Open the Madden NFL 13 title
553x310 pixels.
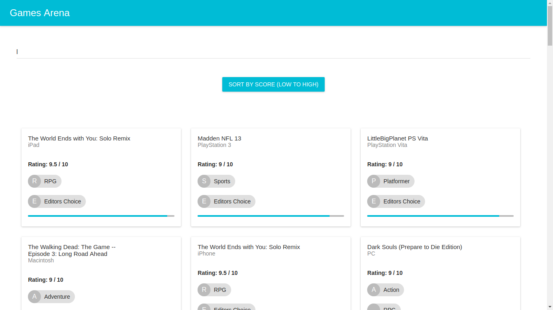[x=219, y=138]
